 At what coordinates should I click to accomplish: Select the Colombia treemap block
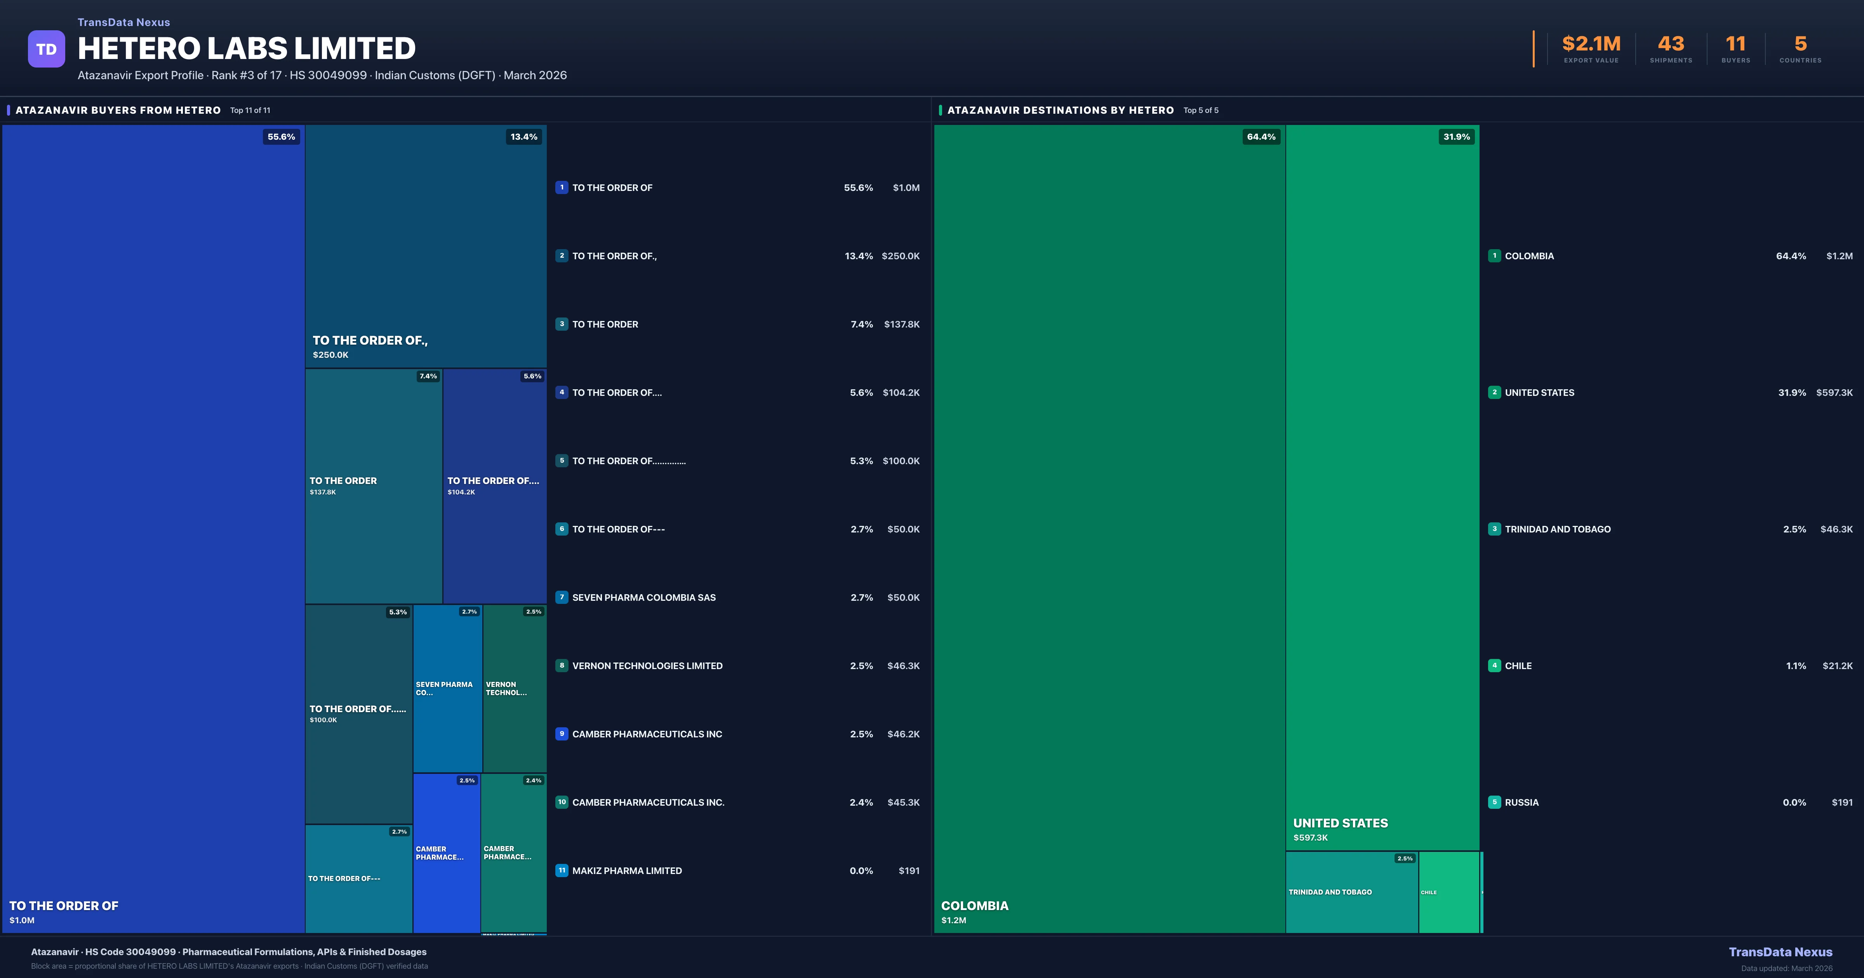[1109, 528]
